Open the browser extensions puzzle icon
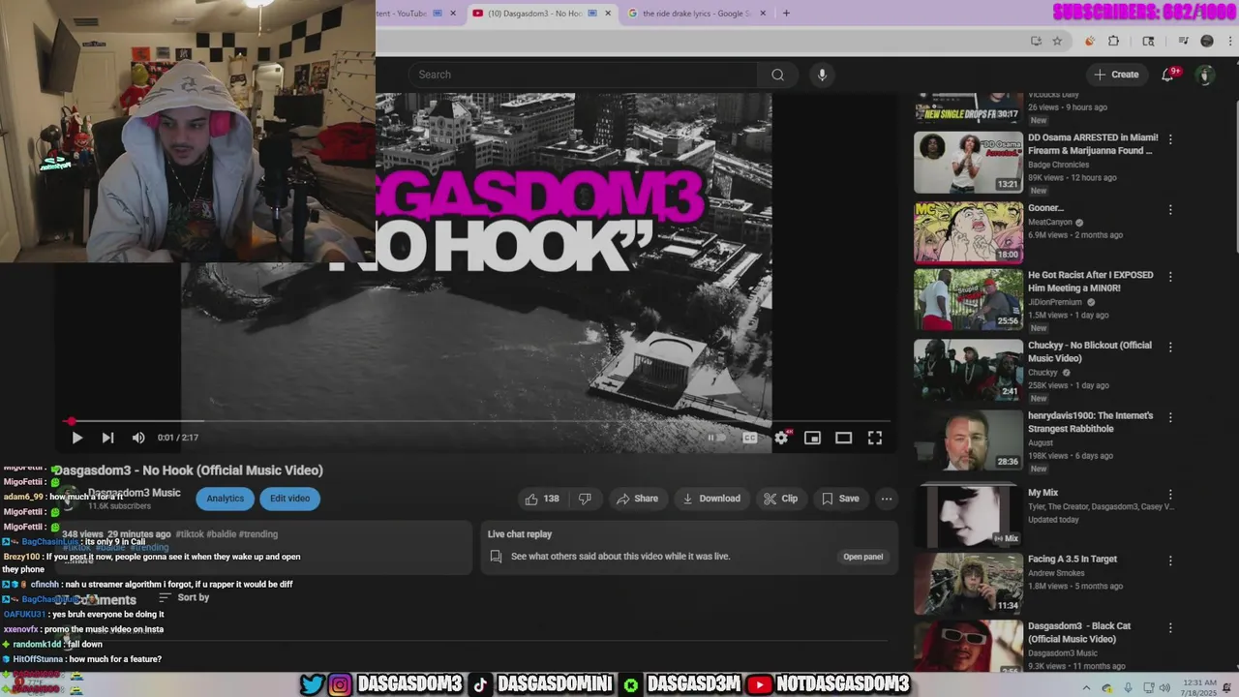 (x=1113, y=41)
